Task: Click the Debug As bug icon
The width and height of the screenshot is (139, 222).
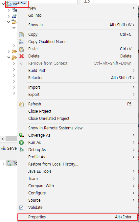Action: coord(21,150)
